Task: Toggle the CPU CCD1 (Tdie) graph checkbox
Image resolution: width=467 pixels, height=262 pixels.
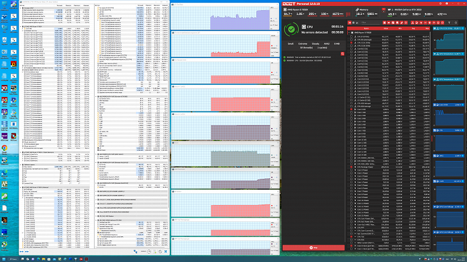Action: 351,42
